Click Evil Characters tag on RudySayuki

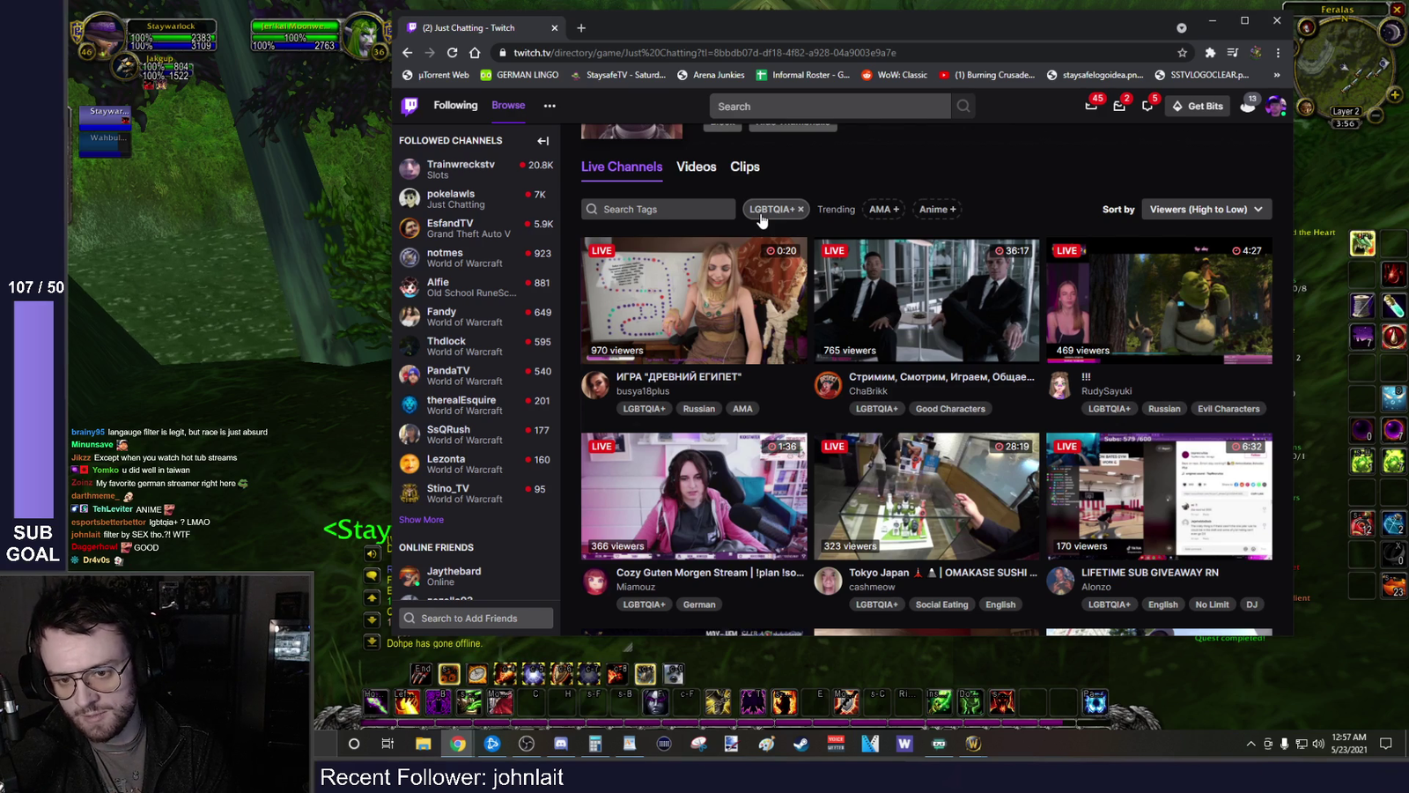click(1228, 409)
